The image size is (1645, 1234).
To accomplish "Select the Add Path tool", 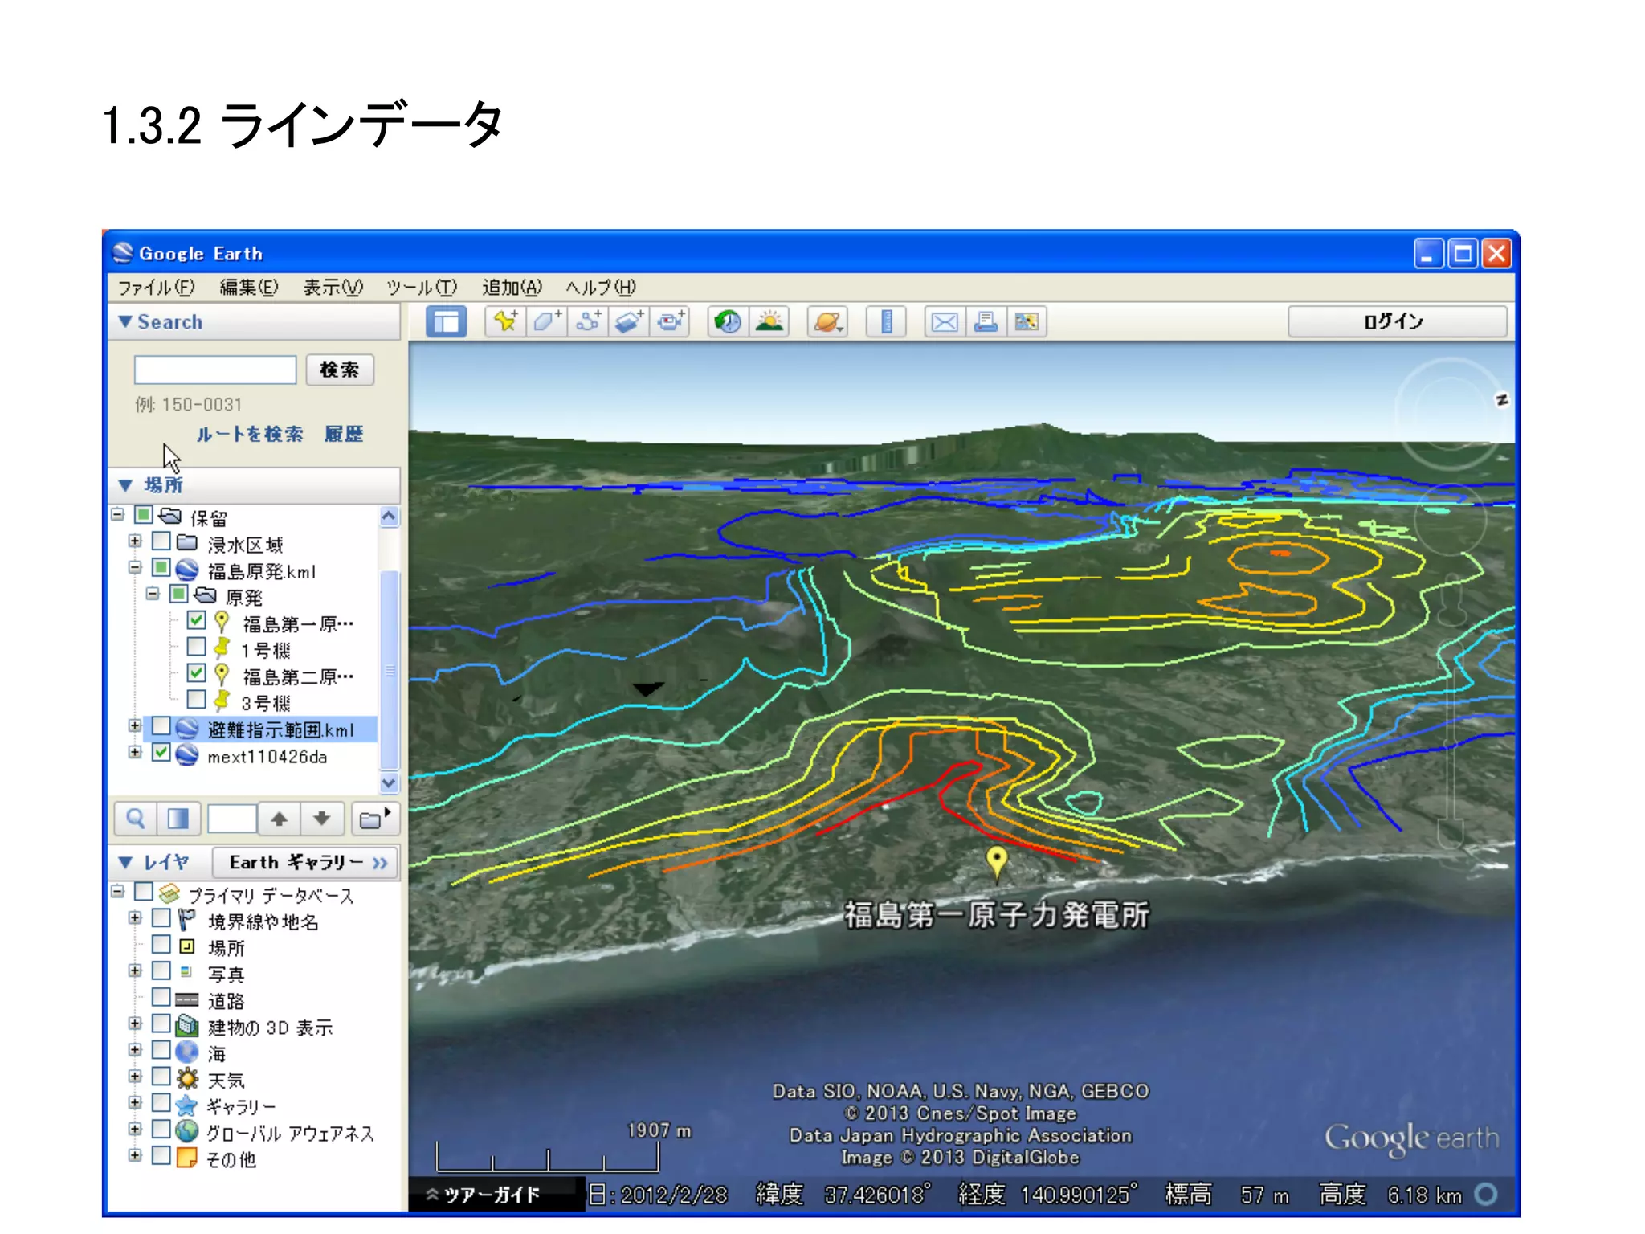I will 588,322.
